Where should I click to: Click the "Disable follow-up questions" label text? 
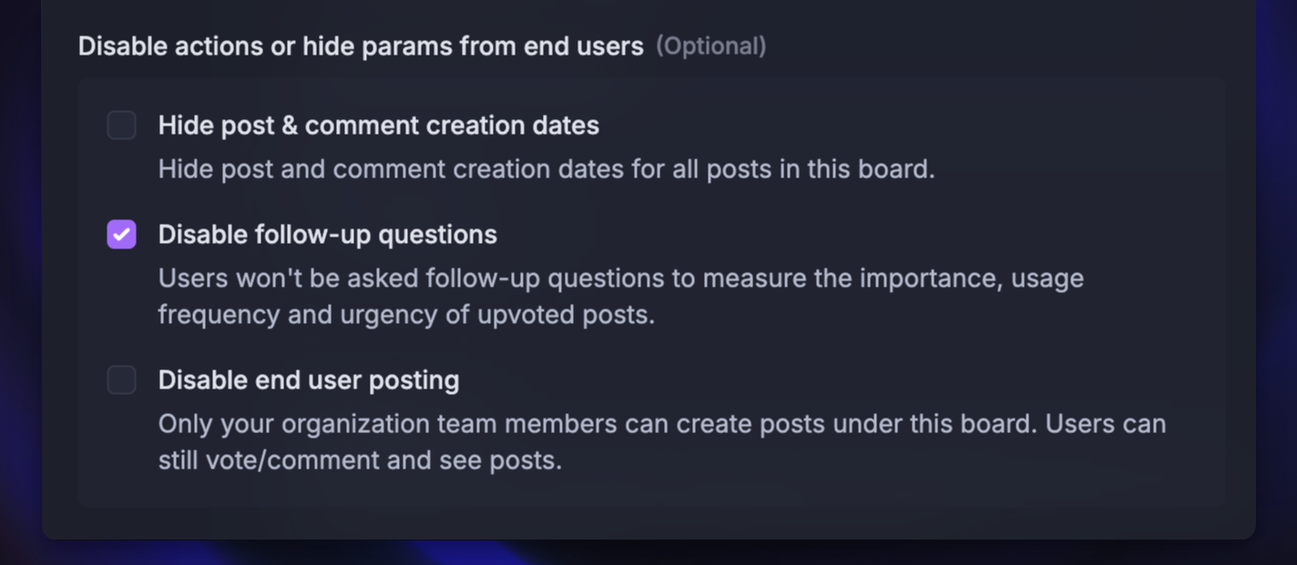[x=328, y=235]
